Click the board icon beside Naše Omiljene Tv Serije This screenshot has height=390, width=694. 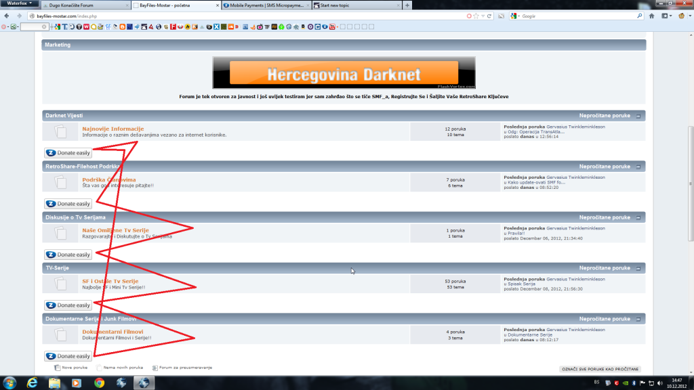pyautogui.click(x=60, y=233)
